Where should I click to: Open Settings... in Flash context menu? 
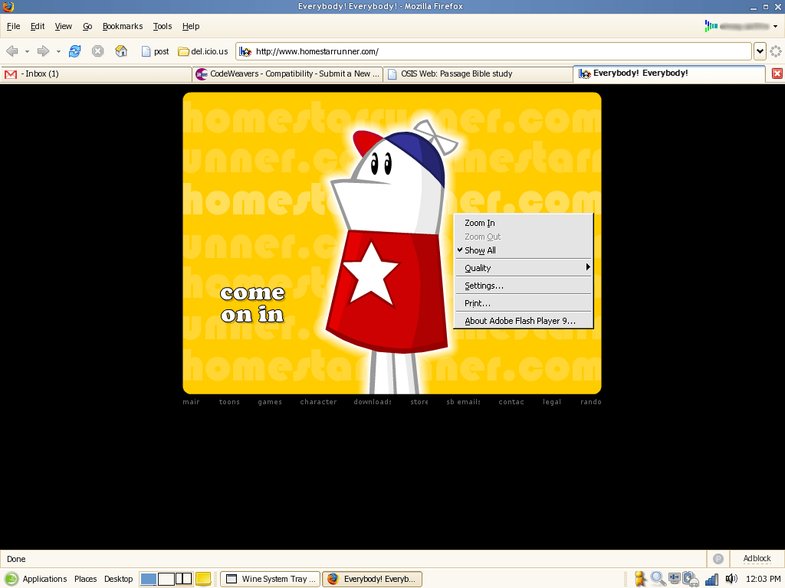click(x=523, y=286)
